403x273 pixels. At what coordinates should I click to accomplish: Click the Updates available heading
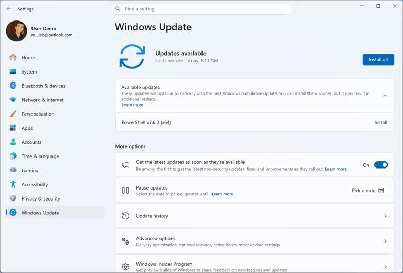181,53
